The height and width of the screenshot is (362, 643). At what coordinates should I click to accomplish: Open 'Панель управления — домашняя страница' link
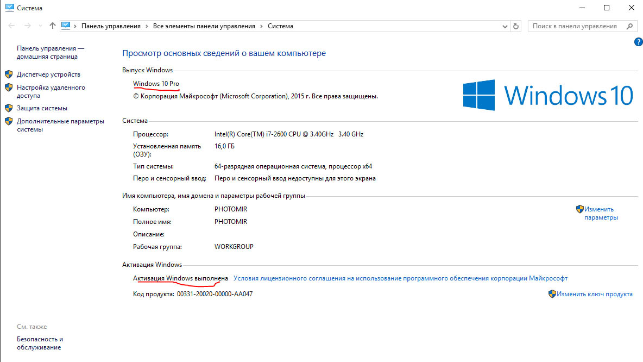[51, 53]
